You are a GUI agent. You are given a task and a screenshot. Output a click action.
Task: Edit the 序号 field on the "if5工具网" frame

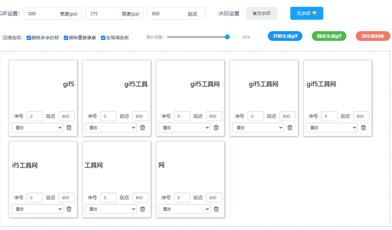35,198
